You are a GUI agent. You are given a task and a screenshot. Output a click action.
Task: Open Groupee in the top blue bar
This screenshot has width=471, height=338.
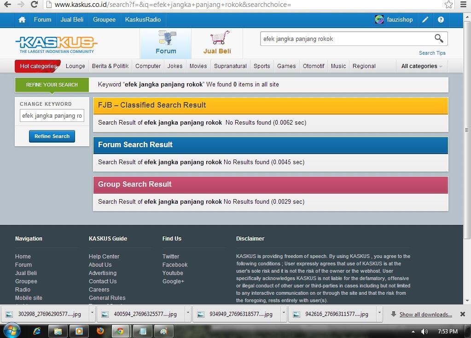[104, 20]
